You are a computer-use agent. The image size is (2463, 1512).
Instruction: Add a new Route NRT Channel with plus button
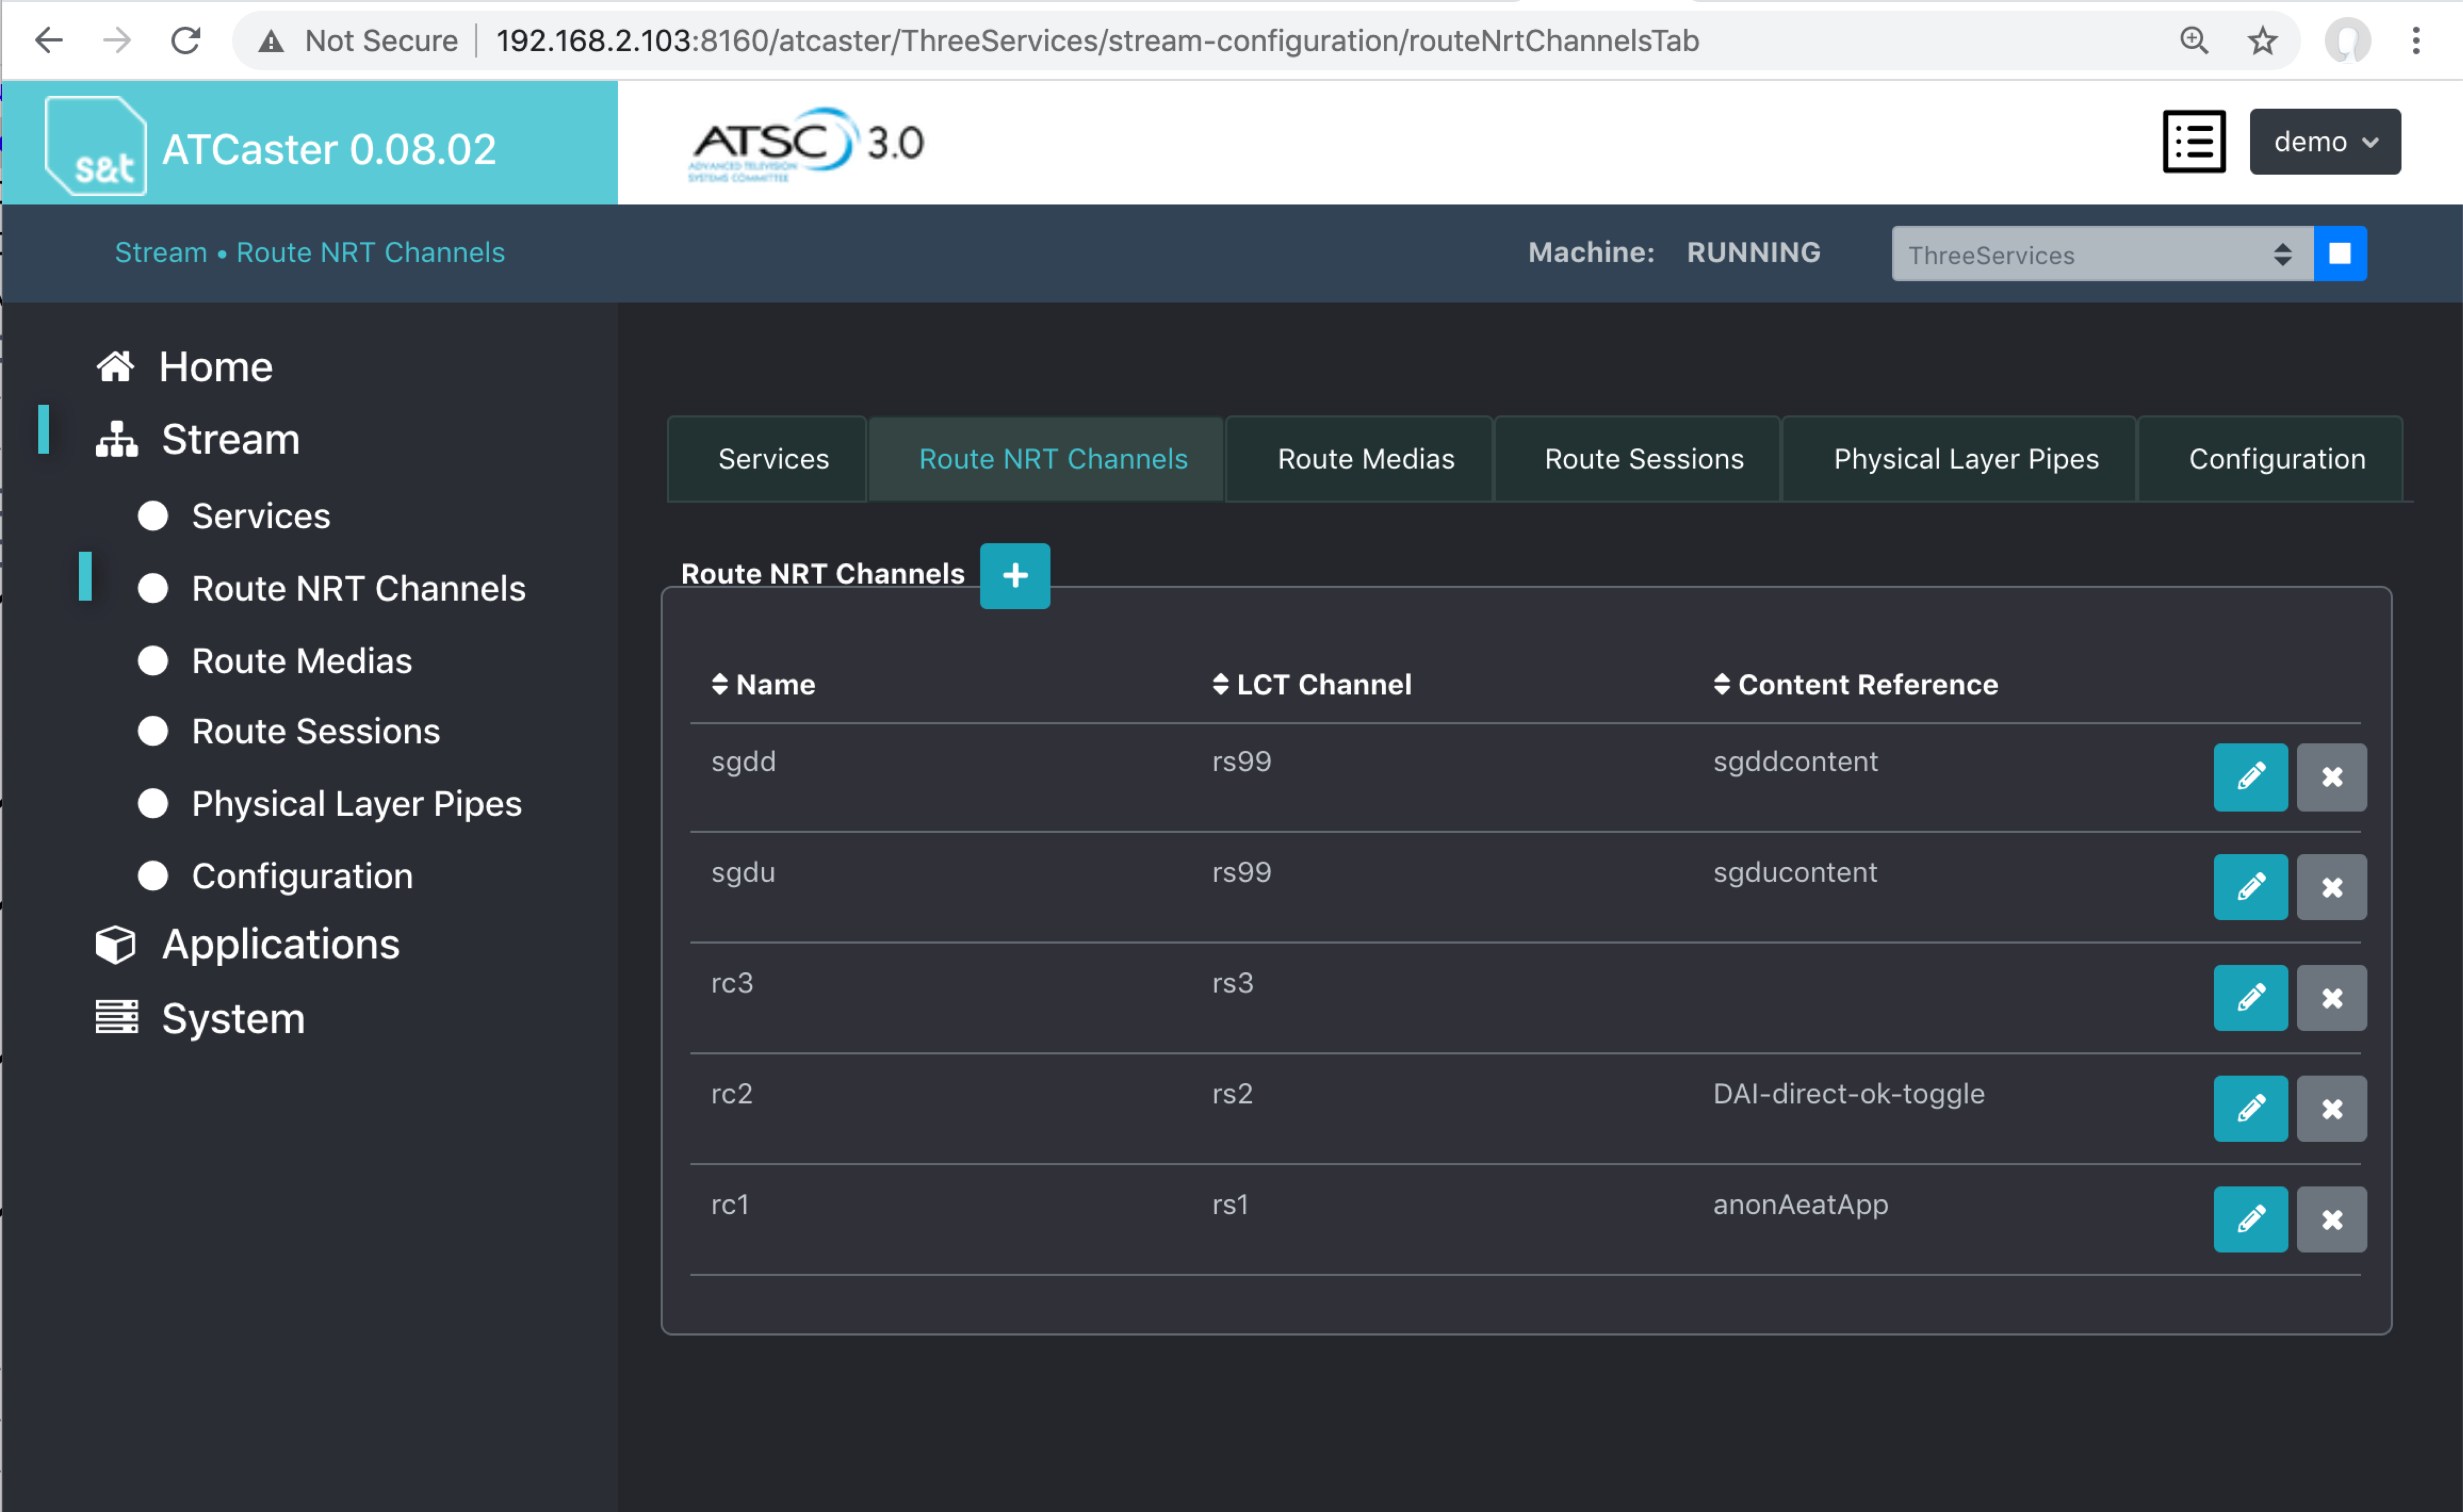point(1015,575)
